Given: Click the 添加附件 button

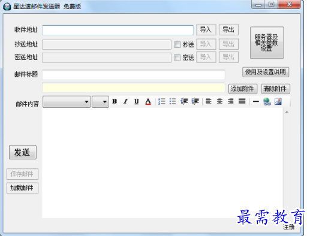Looking at the screenshot, I should click(243, 89).
